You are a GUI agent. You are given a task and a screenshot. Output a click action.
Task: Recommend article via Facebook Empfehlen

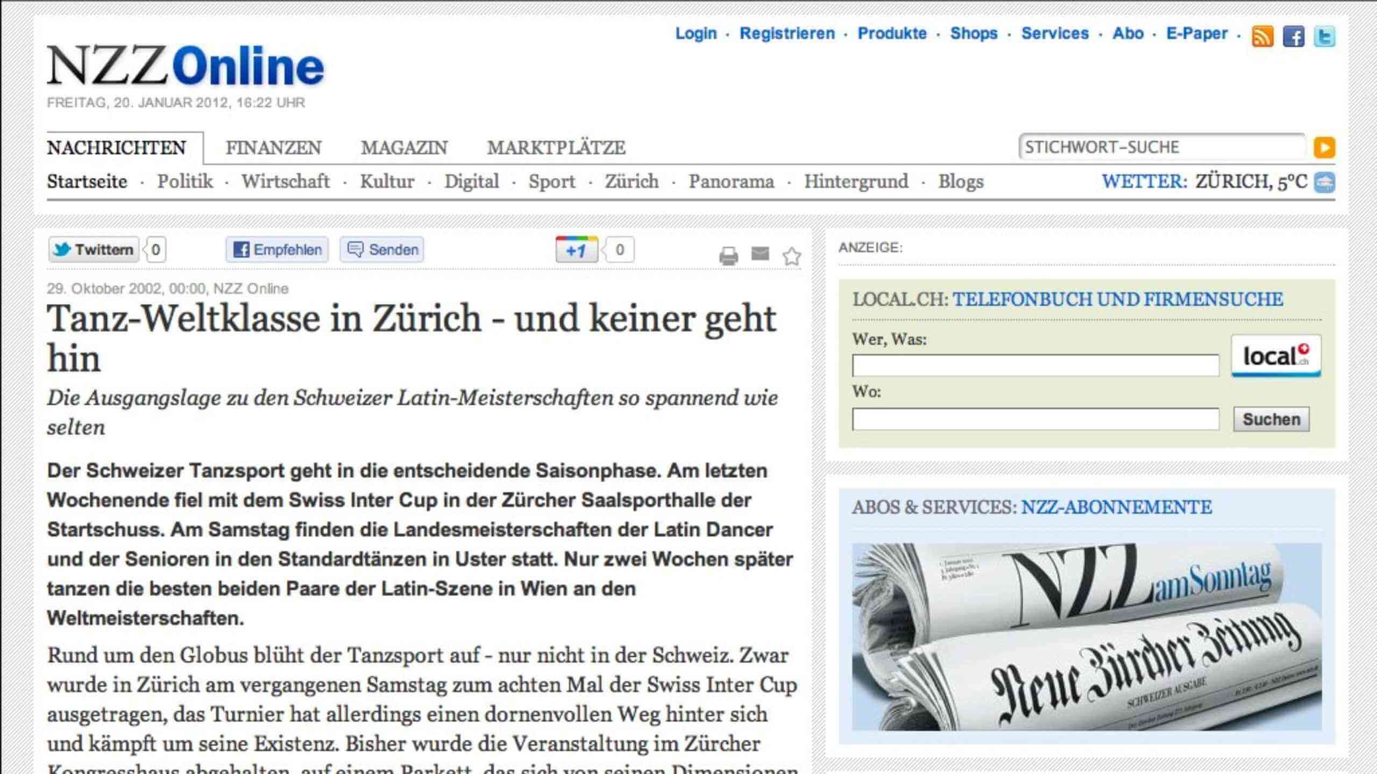[x=277, y=250]
